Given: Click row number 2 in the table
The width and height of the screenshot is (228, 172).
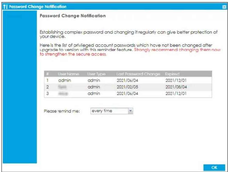Looking at the screenshot, I should [47, 87].
